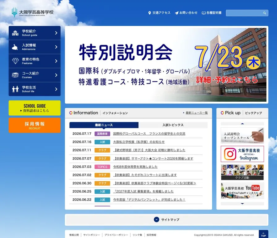The image size is (277, 238).
Task: Click the TOP back-to-top button
Action: click(263, 234)
